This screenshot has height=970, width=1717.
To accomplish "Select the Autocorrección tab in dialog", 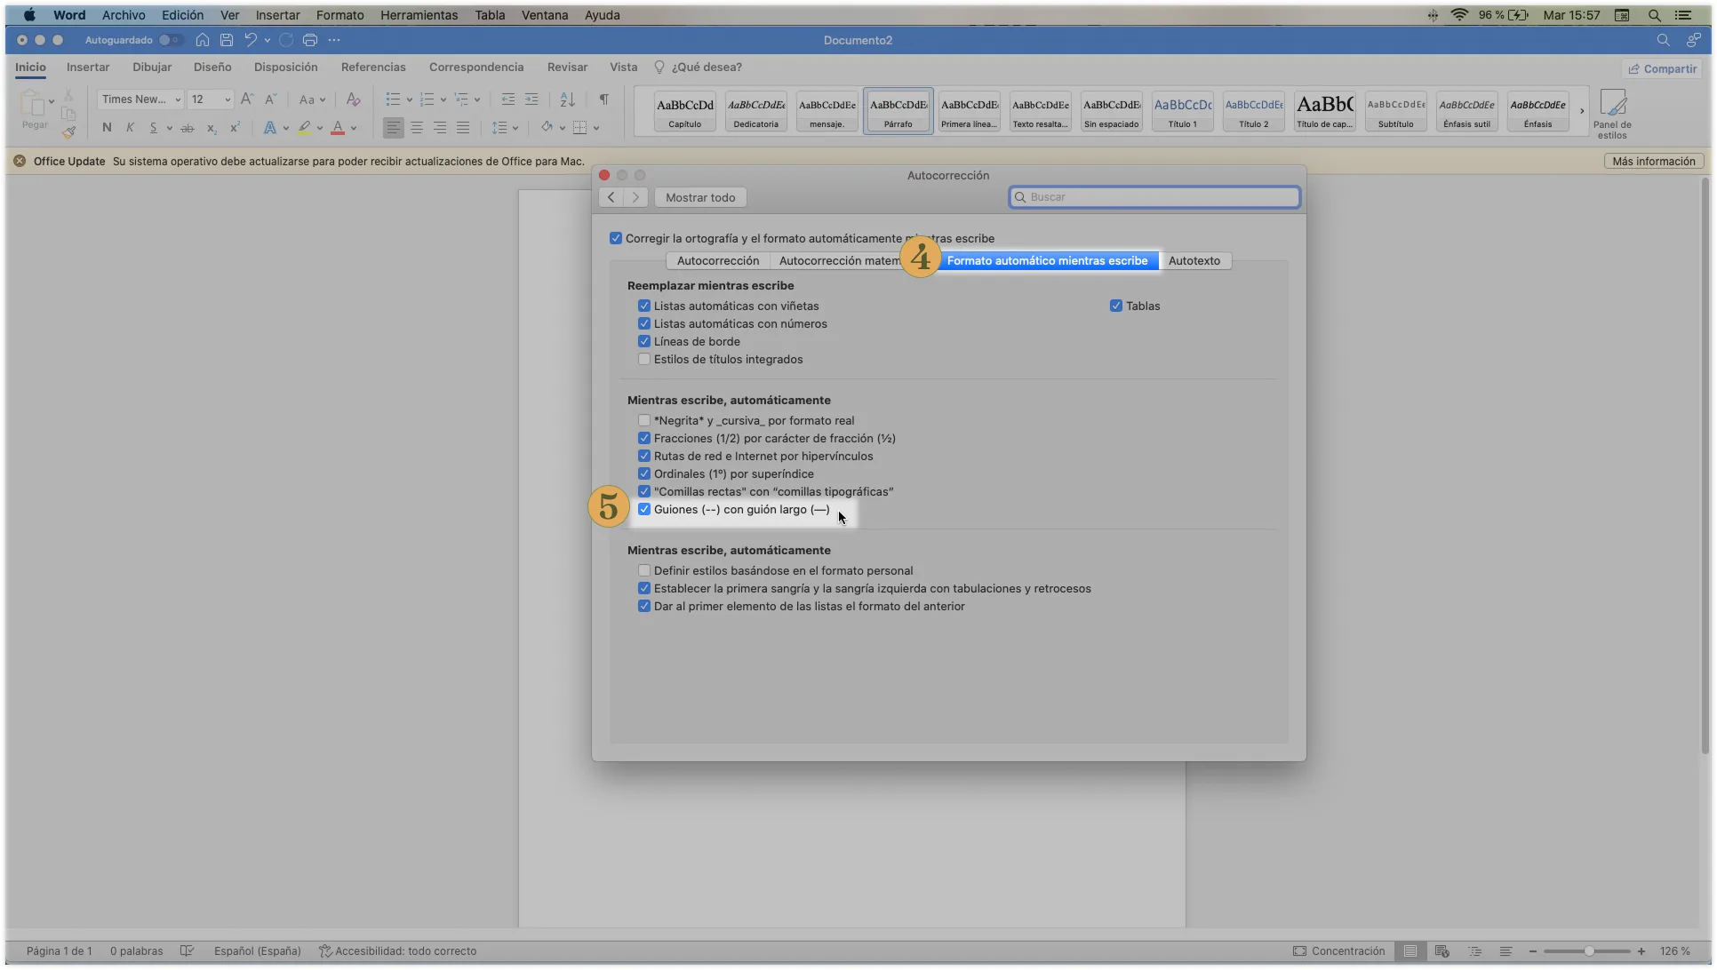I will point(718,260).
